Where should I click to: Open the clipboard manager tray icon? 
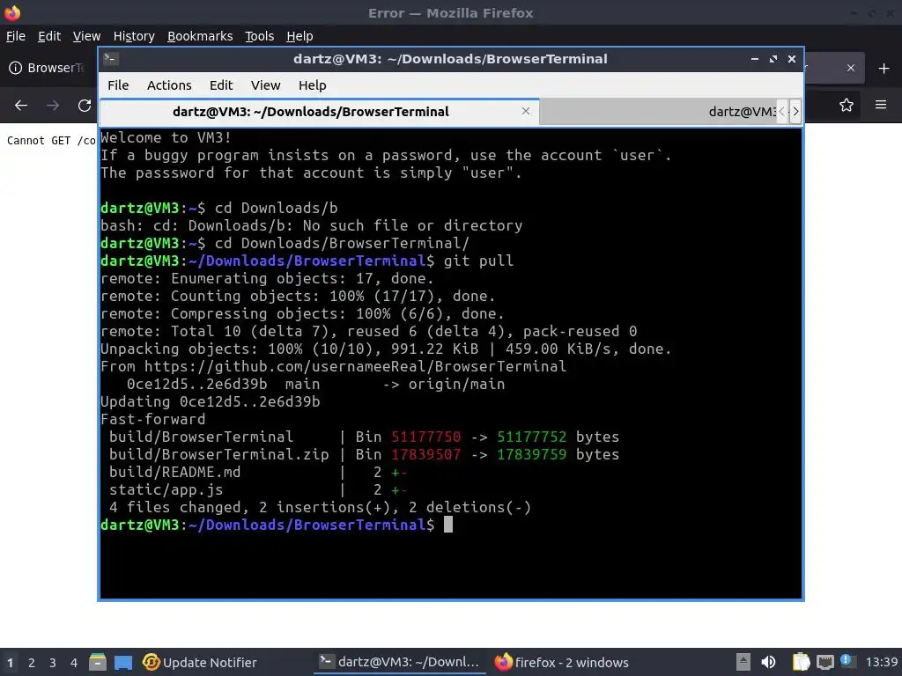pyautogui.click(x=801, y=662)
